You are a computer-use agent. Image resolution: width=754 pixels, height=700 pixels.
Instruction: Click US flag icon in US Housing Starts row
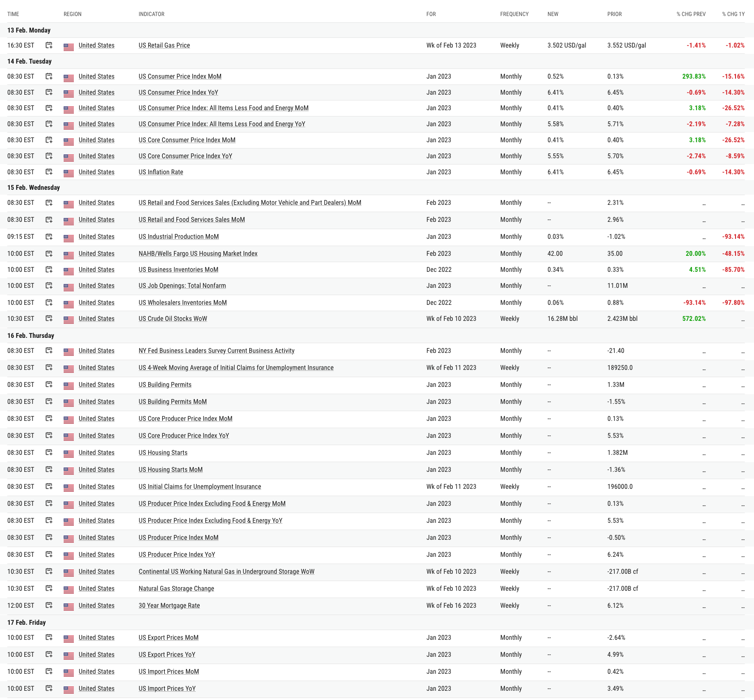click(69, 453)
